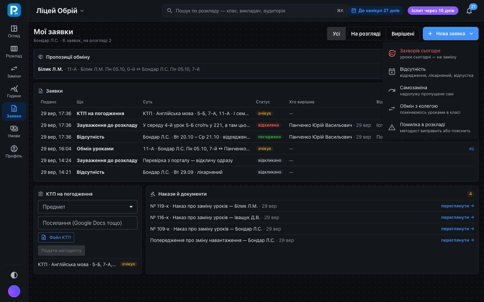484x302 pixels.
Task: Open the Обмін уроками request row
Action: point(256,149)
